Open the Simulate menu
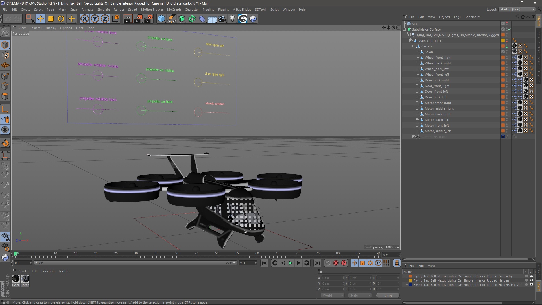542x305 pixels. (104, 10)
